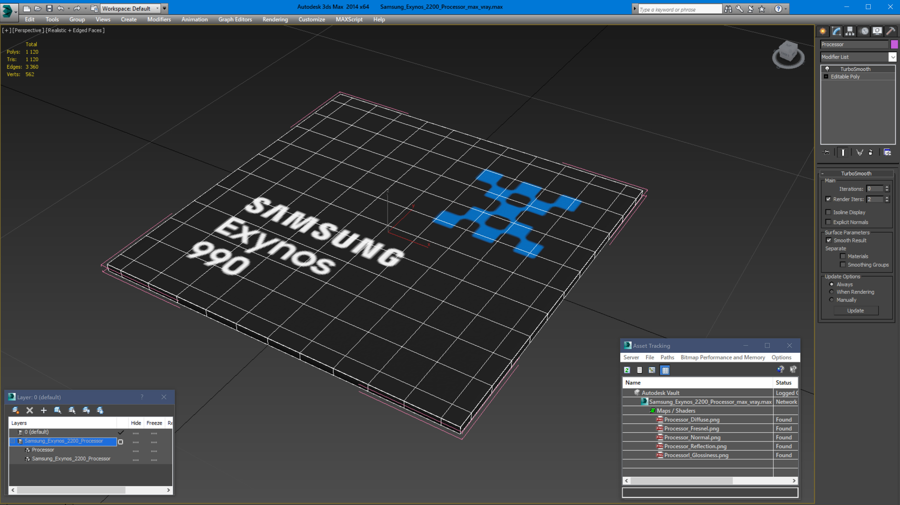Open the Display command panel tab
Image resolution: width=900 pixels, height=505 pixels.
[x=877, y=32]
